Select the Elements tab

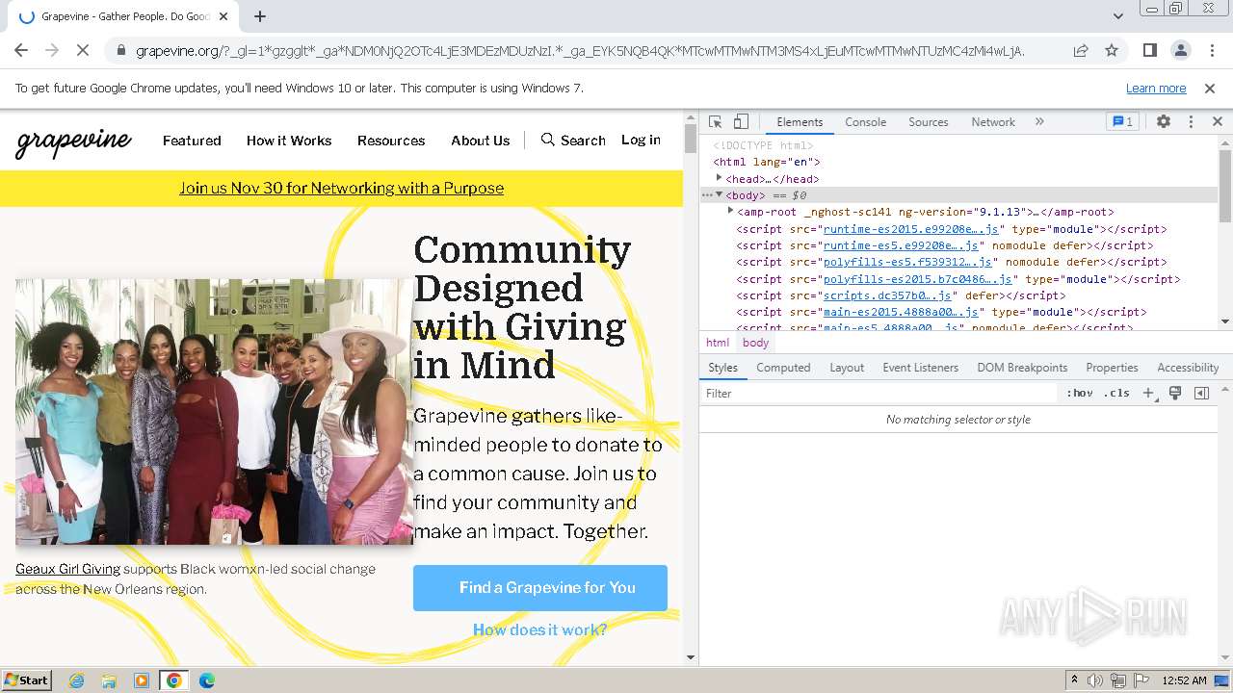pos(800,122)
